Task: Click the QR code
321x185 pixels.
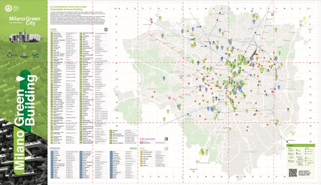Action: tap(292, 173)
